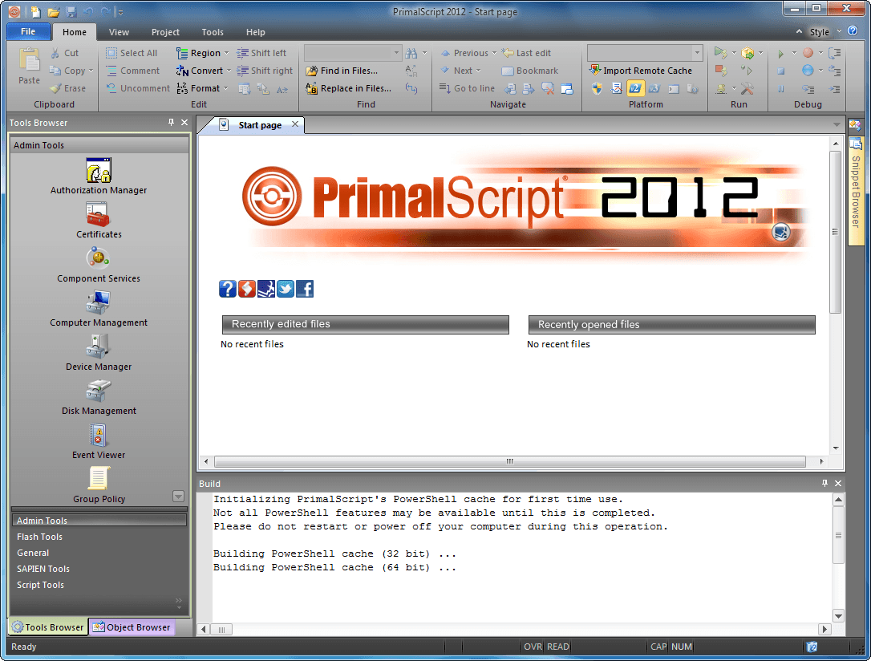Close the Start page tab

(295, 124)
